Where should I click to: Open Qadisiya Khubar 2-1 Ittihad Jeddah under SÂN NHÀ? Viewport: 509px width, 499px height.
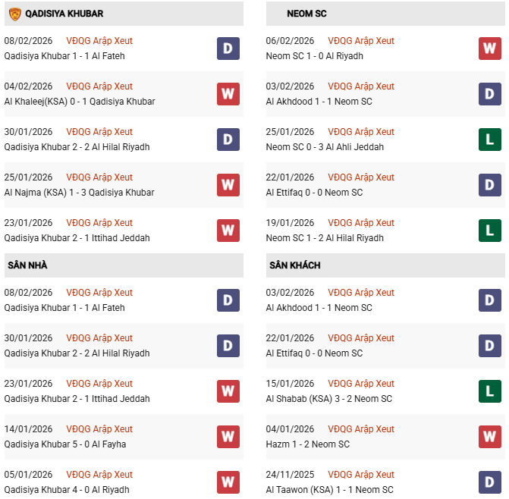pyautogui.click(x=77, y=399)
